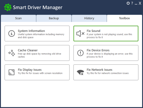Launch the Fix Sound title

94,31
